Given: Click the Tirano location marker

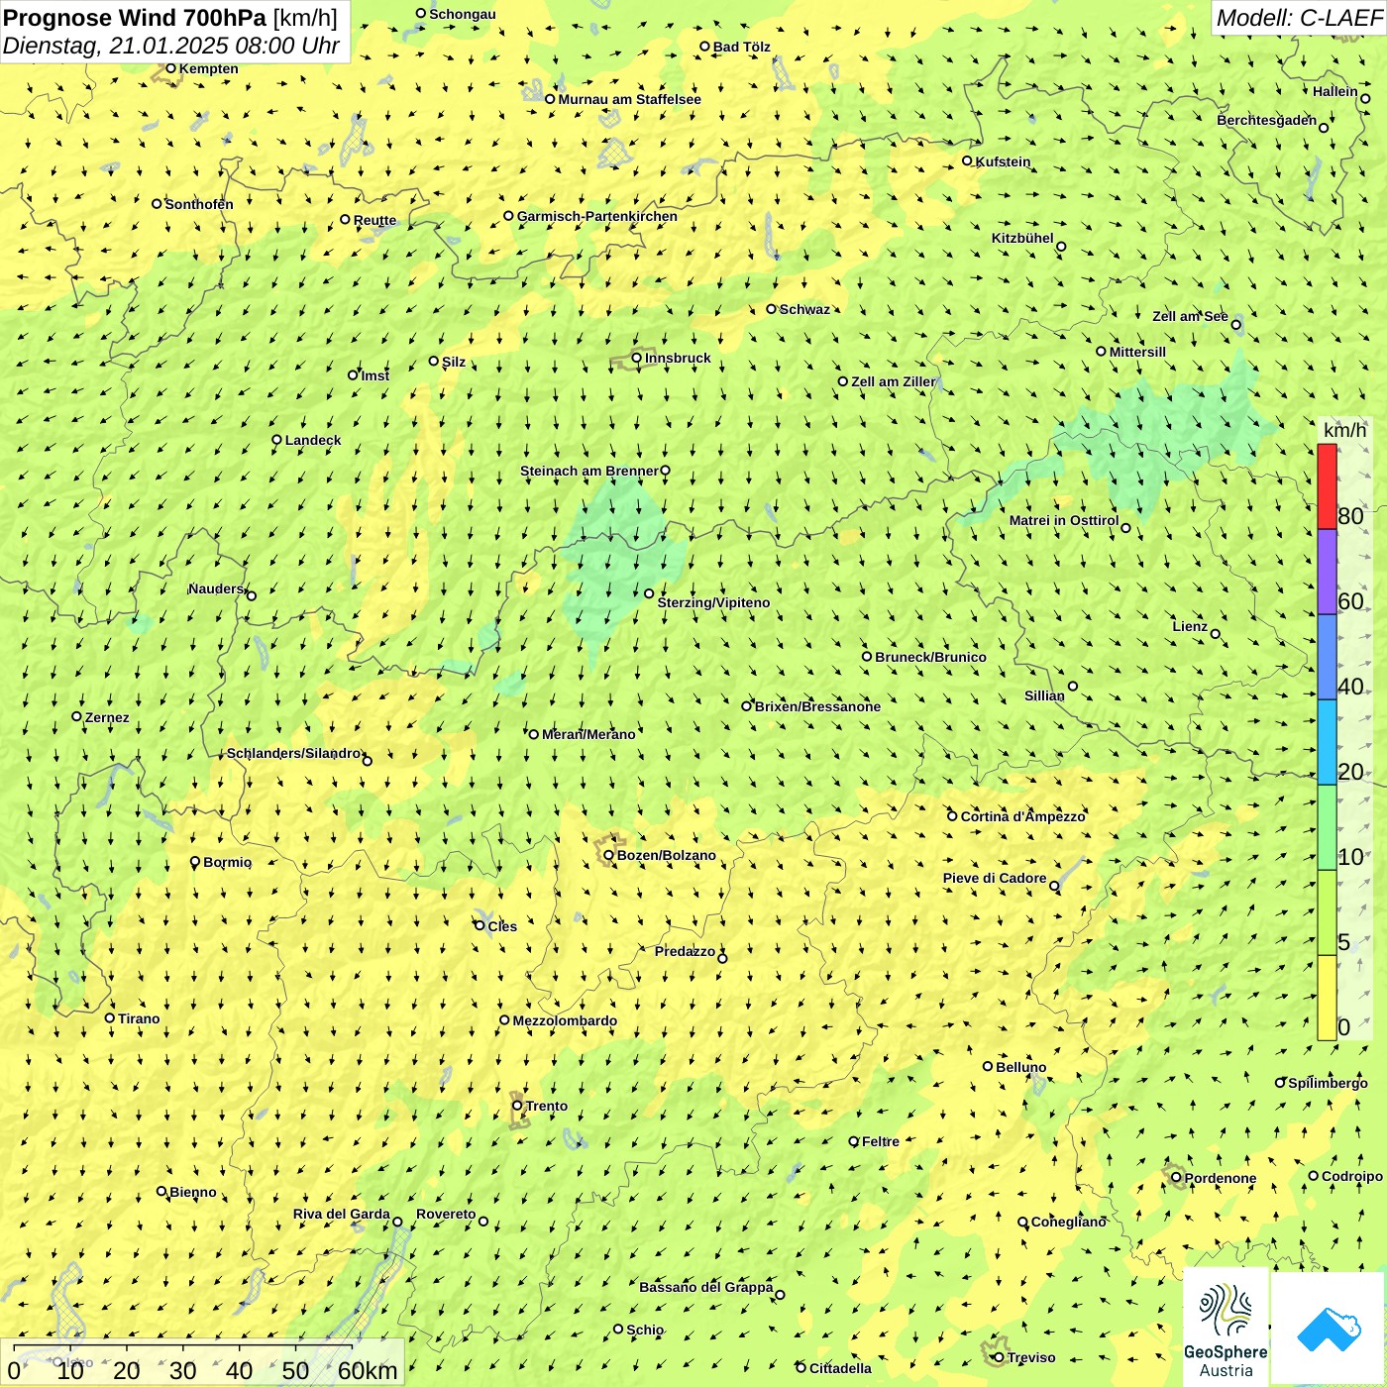Looking at the screenshot, I should coord(110,1017).
